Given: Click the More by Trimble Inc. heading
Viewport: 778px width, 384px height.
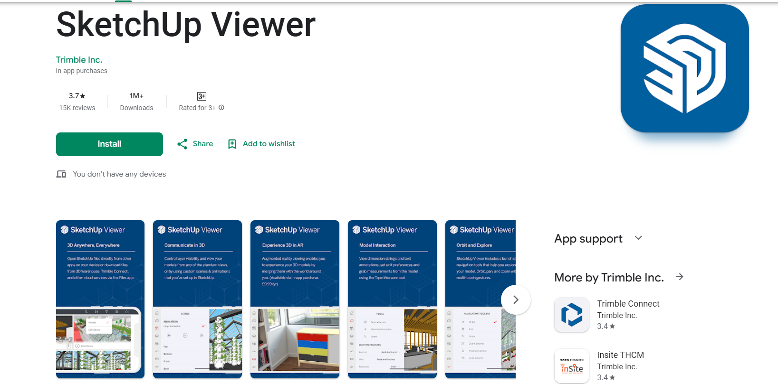Looking at the screenshot, I should pyautogui.click(x=609, y=277).
